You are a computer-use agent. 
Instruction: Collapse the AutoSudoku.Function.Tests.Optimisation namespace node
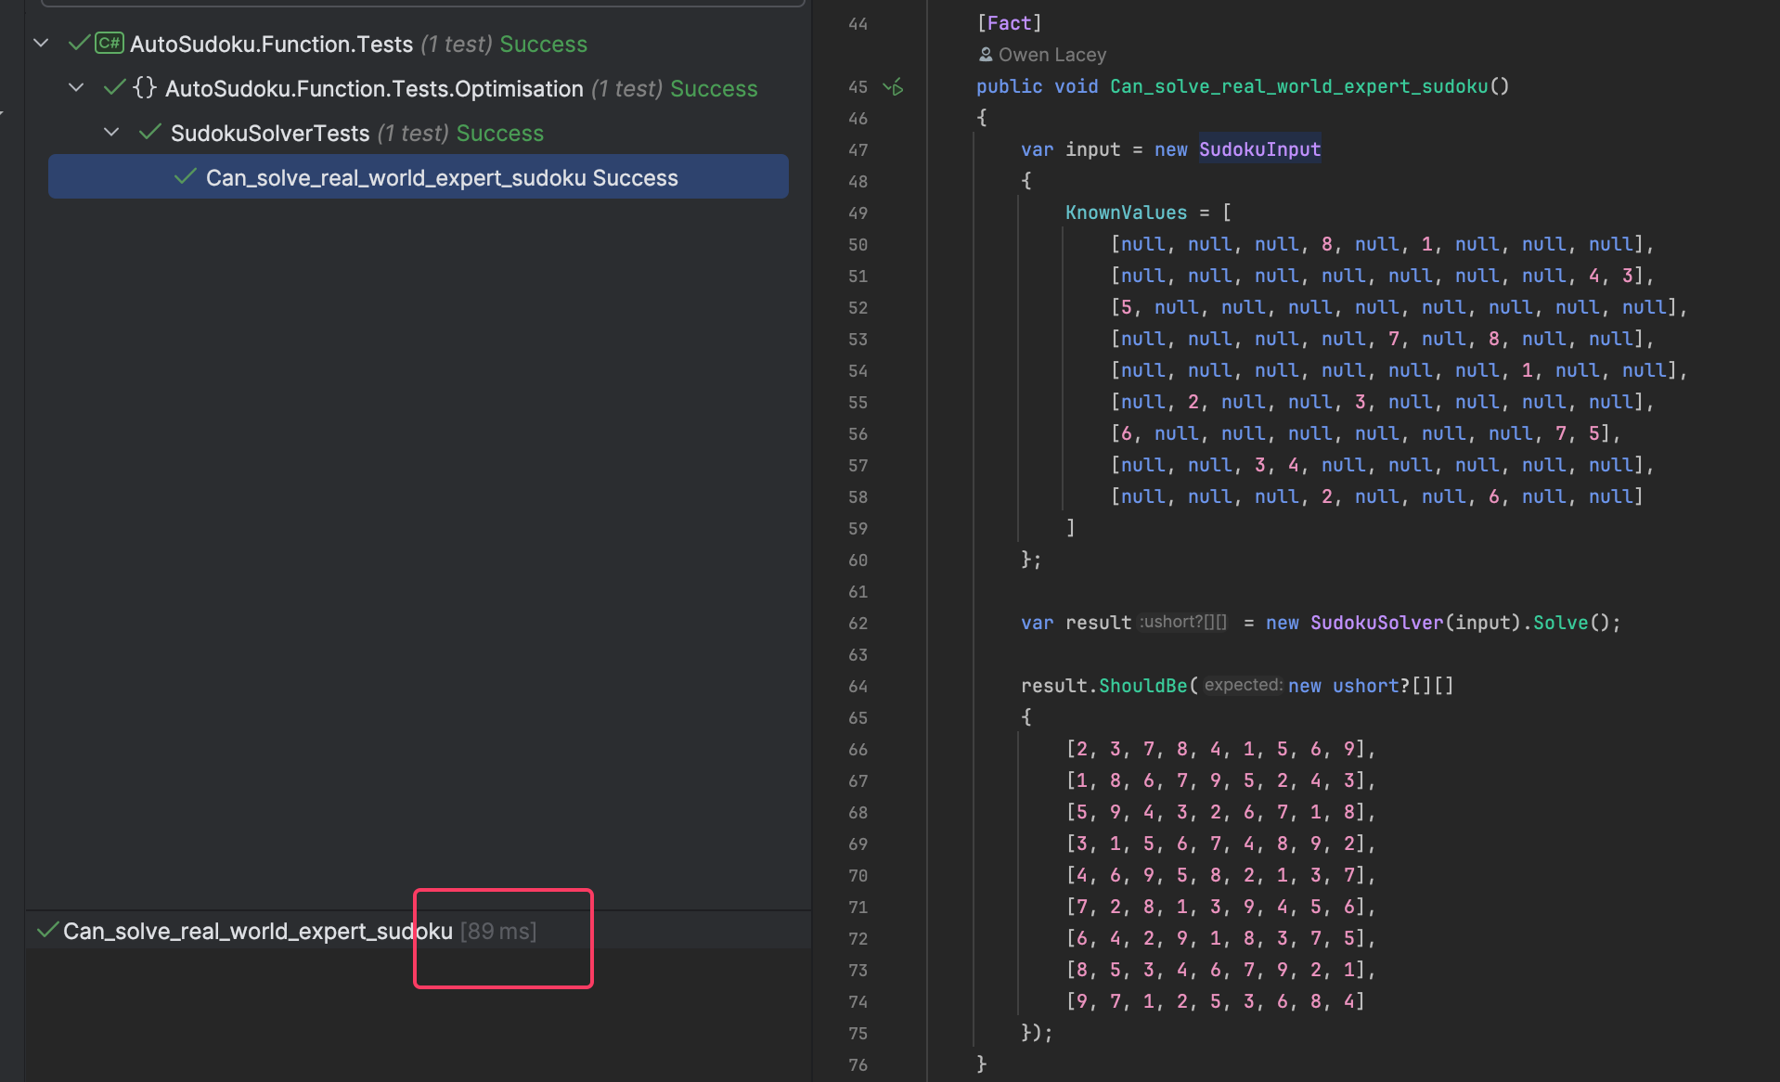pyautogui.click(x=76, y=87)
